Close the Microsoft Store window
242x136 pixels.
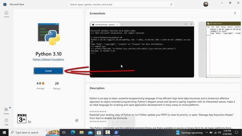[x=238, y=3]
